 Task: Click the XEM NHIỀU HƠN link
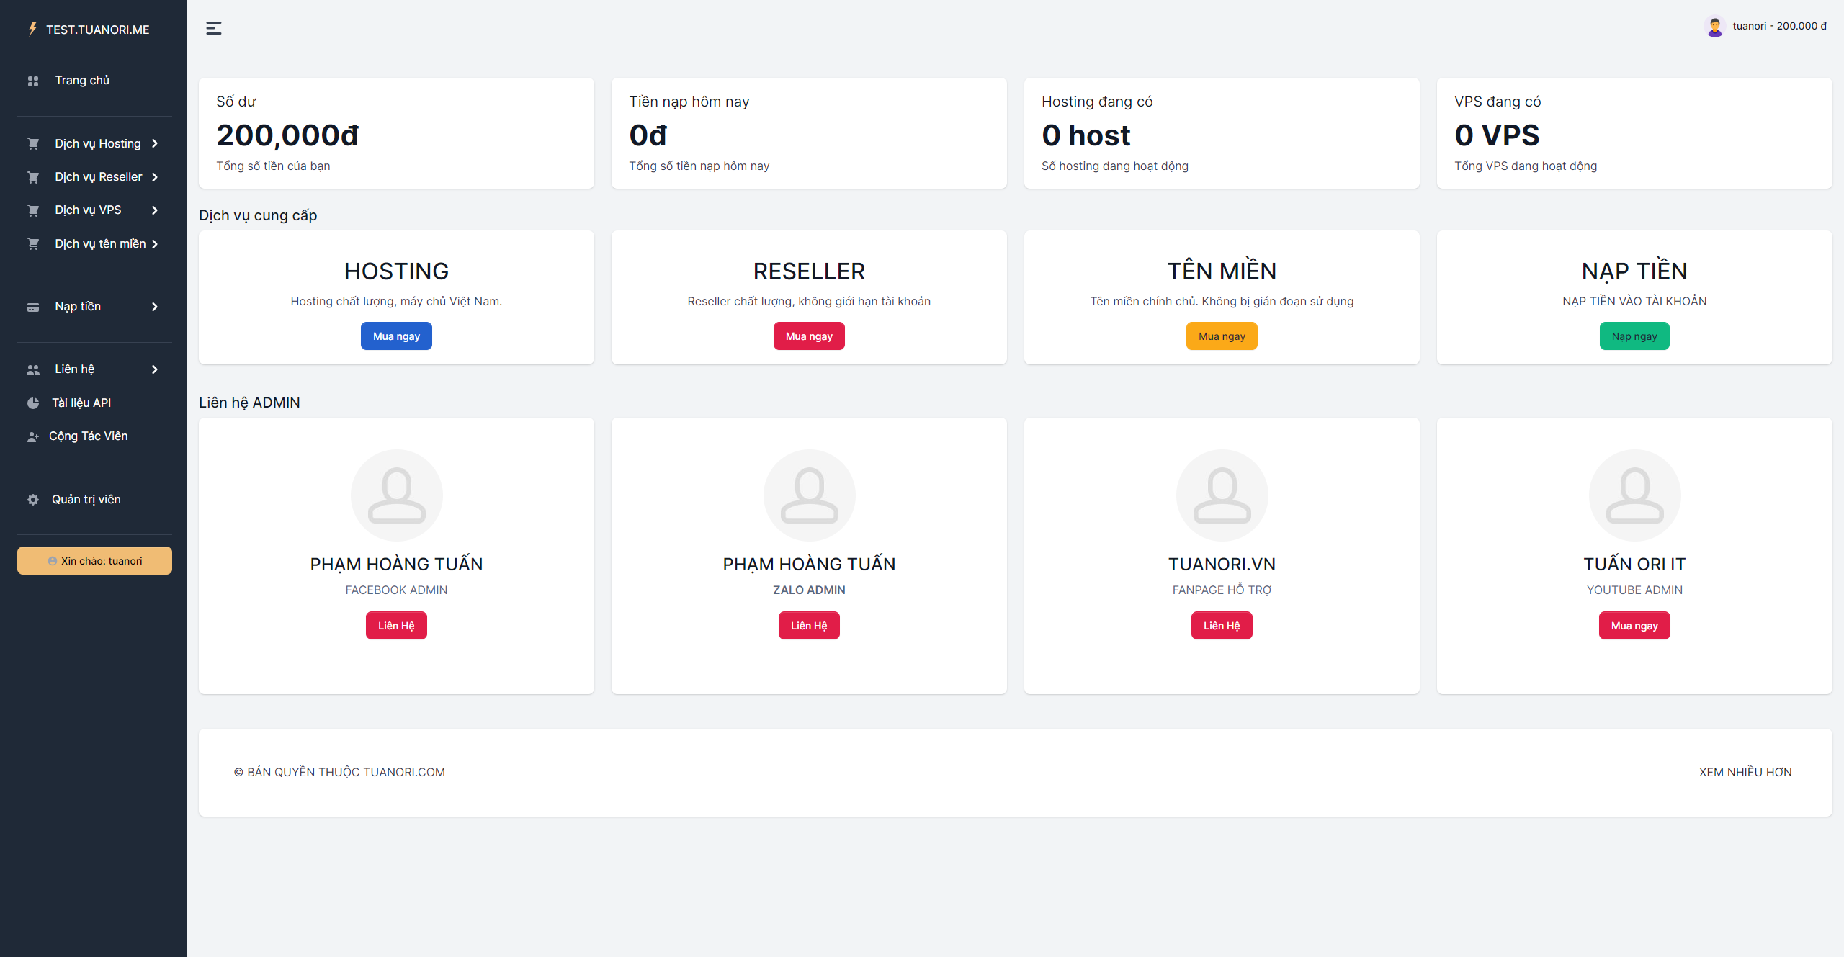tap(1745, 771)
